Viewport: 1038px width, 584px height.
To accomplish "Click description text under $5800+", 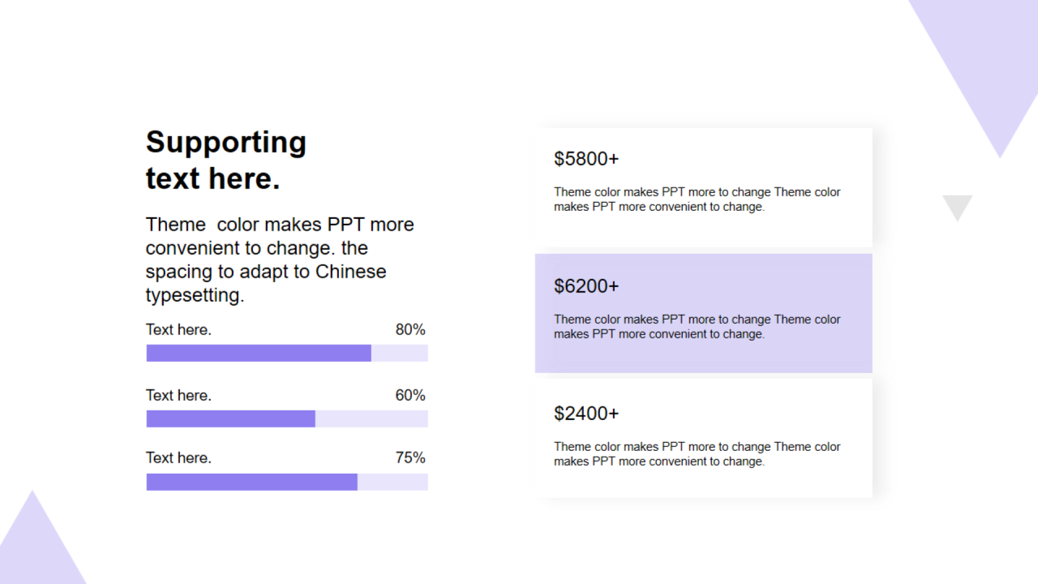I will [697, 200].
